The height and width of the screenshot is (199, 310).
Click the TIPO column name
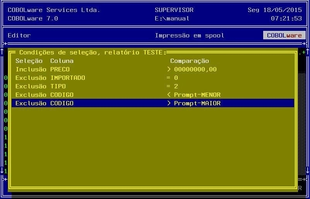58,86
